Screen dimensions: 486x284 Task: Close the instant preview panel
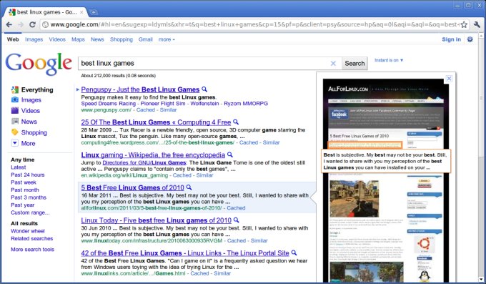pyautogui.click(x=449, y=79)
